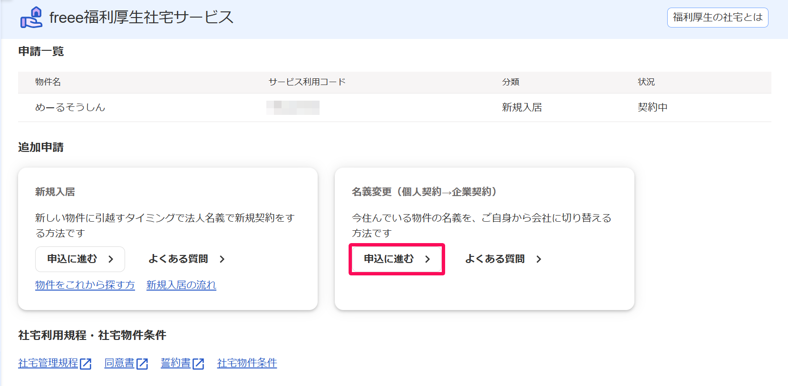Open the 新規入居の流れ link
The image size is (788, 386).
pyautogui.click(x=181, y=285)
